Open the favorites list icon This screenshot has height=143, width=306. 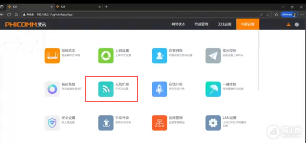(x=276, y=14)
